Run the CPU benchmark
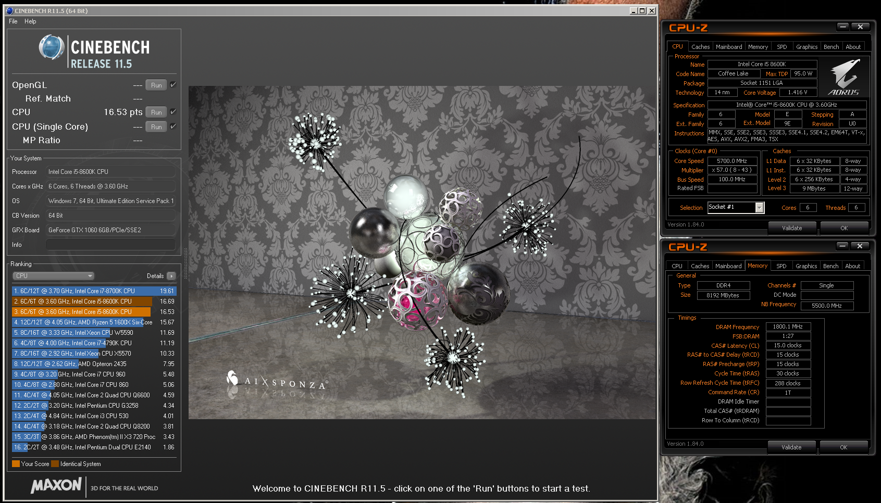 (x=156, y=112)
